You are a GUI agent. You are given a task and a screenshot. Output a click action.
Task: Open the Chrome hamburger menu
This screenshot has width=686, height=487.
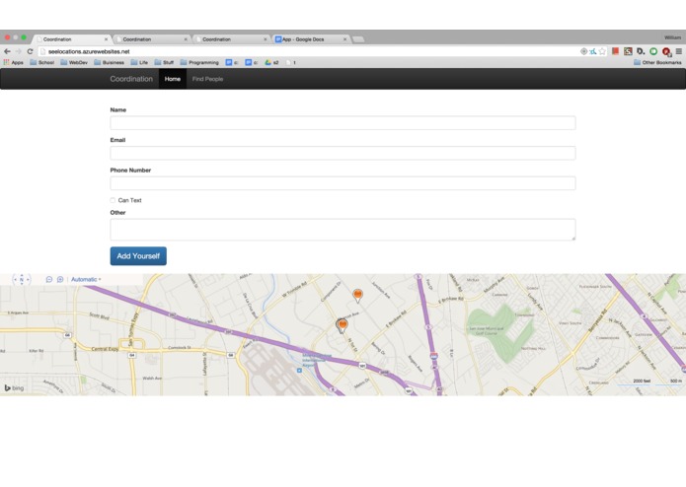(x=678, y=51)
